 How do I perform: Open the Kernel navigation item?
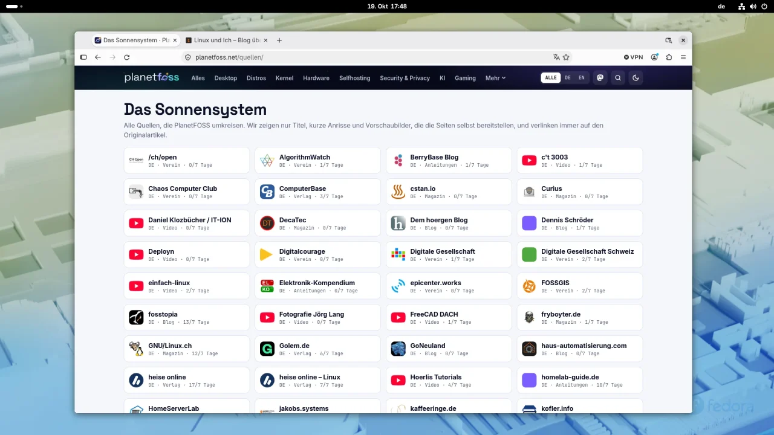(284, 78)
